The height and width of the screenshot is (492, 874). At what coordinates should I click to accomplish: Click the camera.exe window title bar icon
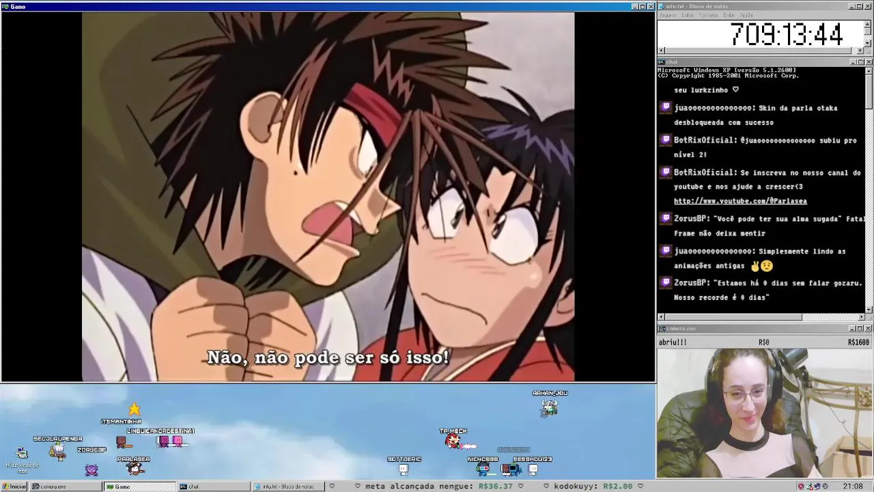pyautogui.click(x=662, y=329)
